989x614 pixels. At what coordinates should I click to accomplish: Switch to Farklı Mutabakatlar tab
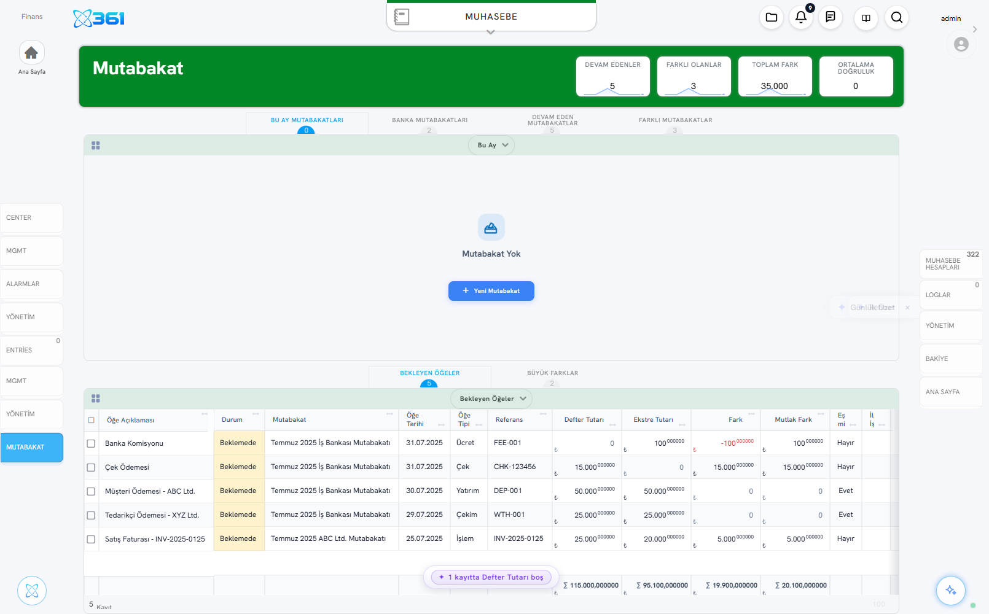coord(676,123)
